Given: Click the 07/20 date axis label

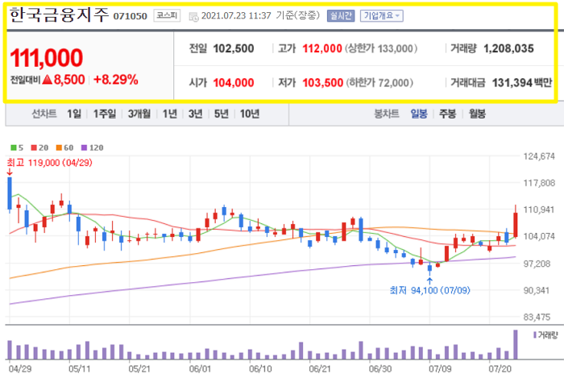Looking at the screenshot, I should pyautogui.click(x=500, y=368).
